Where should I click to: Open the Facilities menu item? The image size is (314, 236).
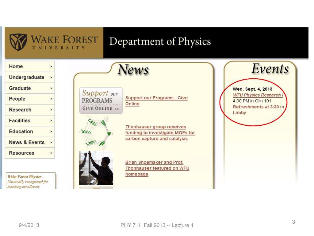30,120
